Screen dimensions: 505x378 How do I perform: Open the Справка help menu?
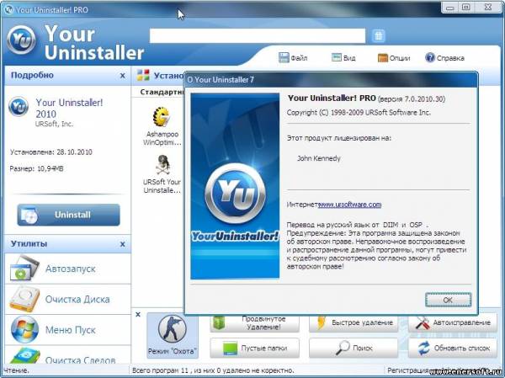click(x=444, y=58)
